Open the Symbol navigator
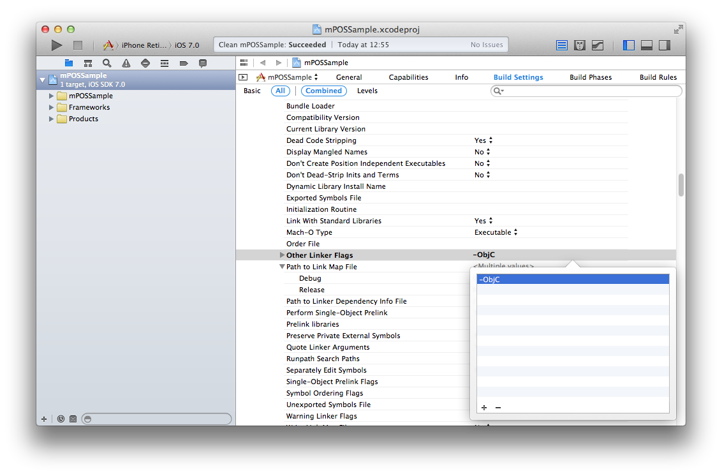 click(x=88, y=63)
